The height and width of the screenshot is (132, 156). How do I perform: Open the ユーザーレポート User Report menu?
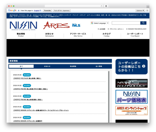(x=135, y=35)
